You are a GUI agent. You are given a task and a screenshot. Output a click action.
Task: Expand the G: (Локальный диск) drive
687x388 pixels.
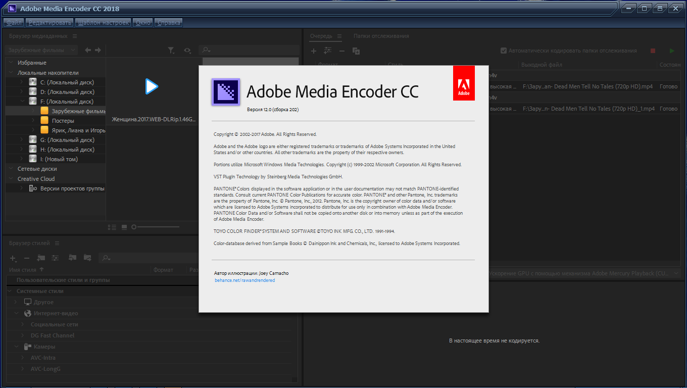22,140
